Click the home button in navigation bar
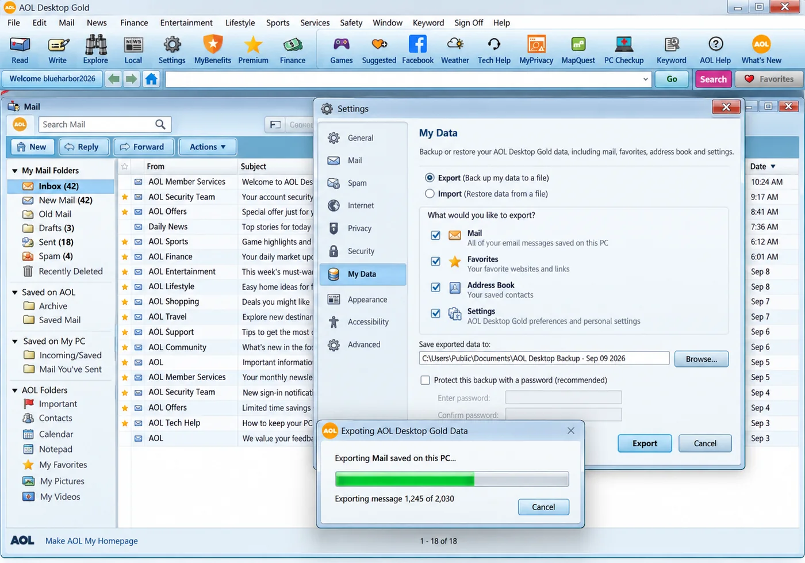Screen dimensions: 805x563 pos(151,79)
